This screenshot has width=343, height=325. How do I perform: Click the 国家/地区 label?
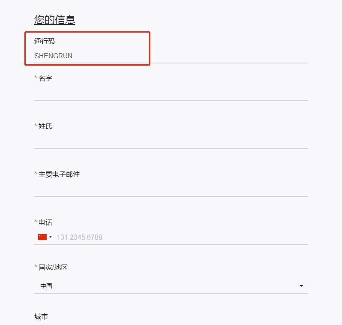pos(53,268)
